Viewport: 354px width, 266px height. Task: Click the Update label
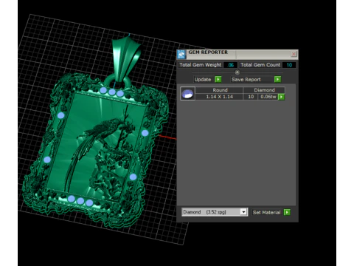[x=203, y=79]
